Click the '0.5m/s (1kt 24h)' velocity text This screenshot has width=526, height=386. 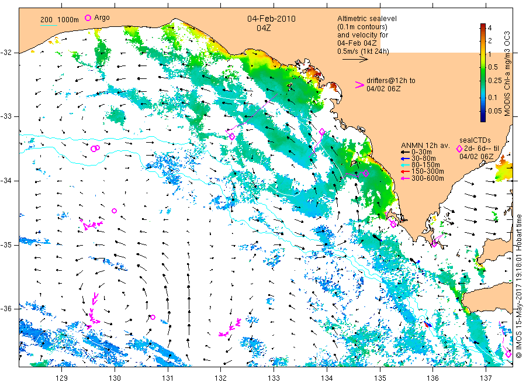(364, 51)
